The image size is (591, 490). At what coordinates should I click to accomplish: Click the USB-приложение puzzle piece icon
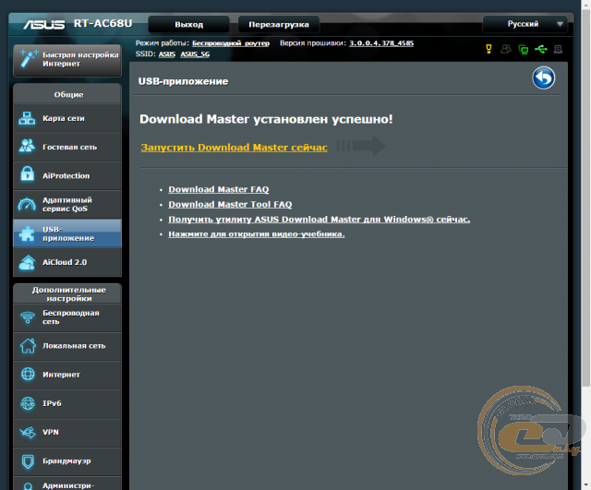click(27, 233)
